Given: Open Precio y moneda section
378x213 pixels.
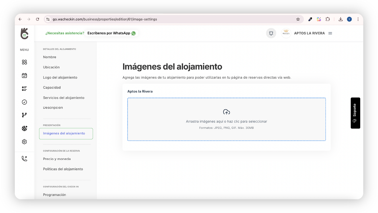Looking at the screenshot, I should point(57,159).
